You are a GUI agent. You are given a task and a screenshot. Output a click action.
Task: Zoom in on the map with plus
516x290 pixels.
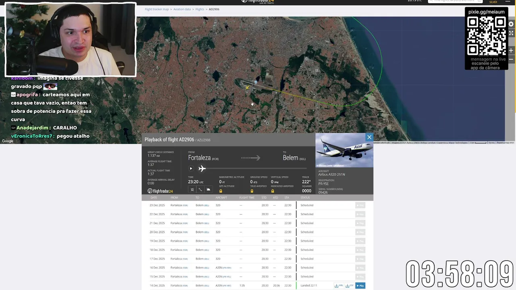(511, 50)
